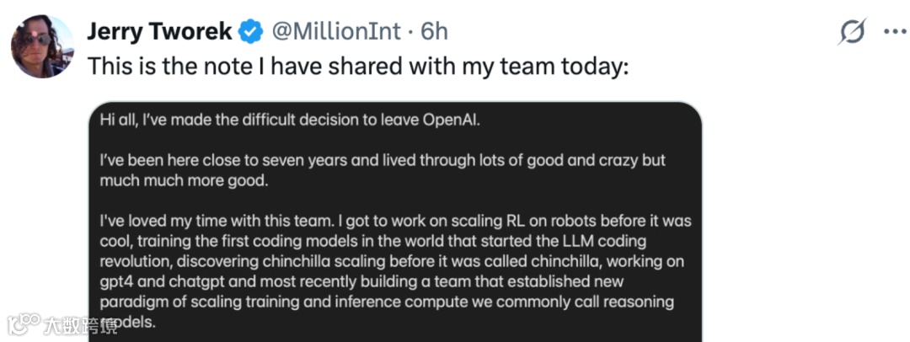Click the Jerry Tworek display name
Image resolution: width=910 pixels, height=342 pixels.
coord(159,32)
